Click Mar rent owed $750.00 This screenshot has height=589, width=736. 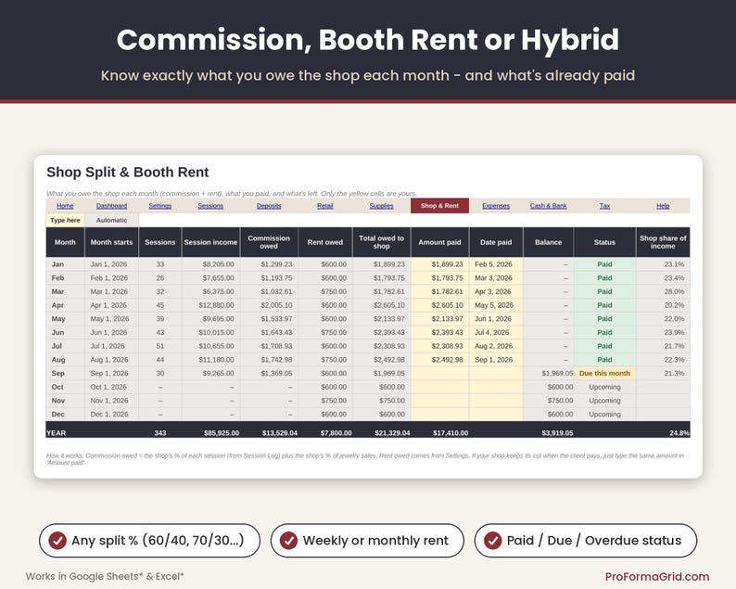[325, 291]
